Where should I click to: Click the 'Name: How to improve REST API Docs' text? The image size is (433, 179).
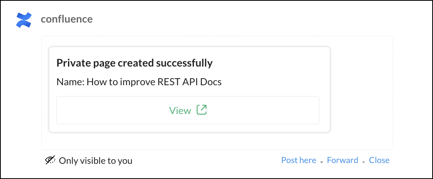point(139,82)
